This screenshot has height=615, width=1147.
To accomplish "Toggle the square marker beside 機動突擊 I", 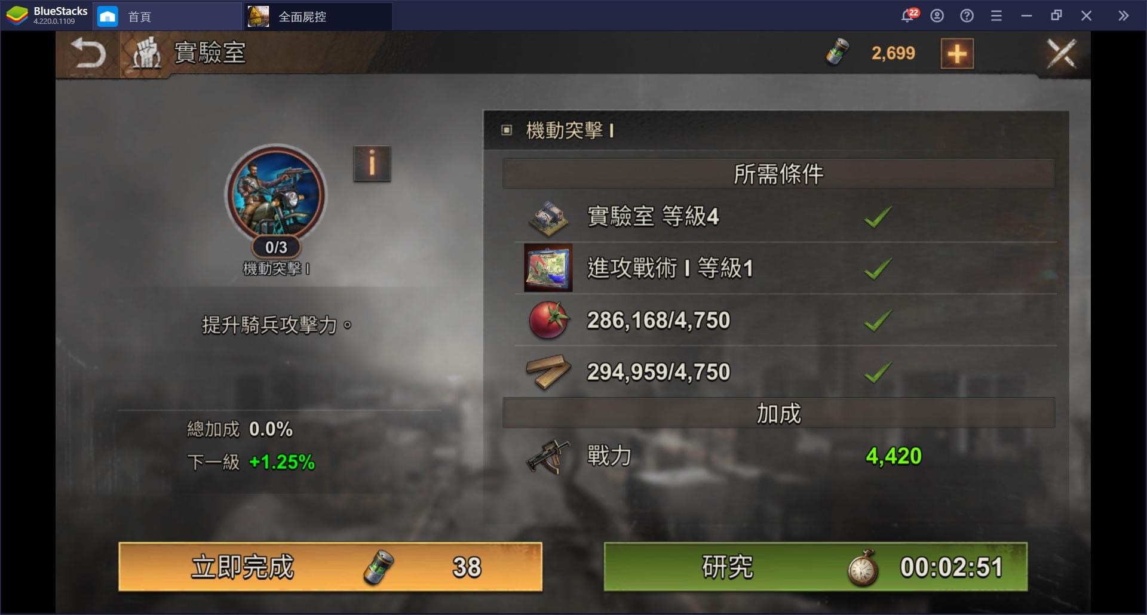I will coord(507,130).
